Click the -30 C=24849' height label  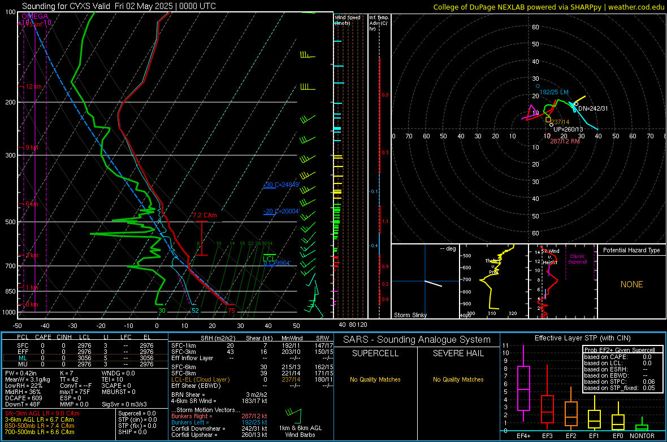tap(281, 185)
